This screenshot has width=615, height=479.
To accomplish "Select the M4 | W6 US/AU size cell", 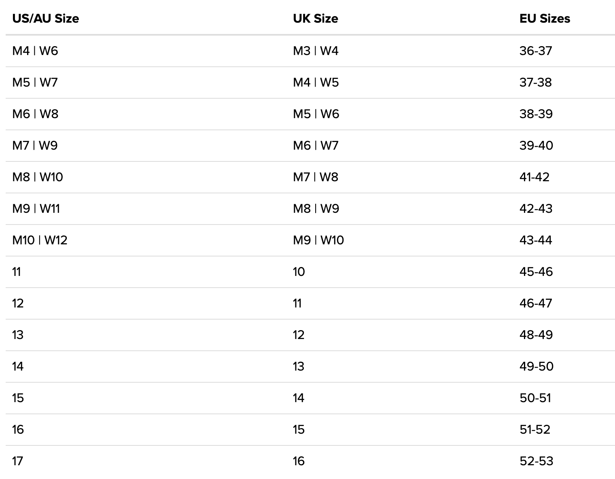I will point(35,51).
